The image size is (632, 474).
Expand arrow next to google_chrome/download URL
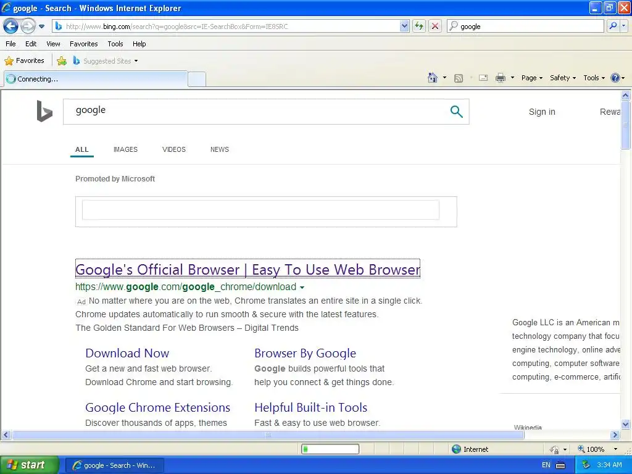tap(302, 288)
